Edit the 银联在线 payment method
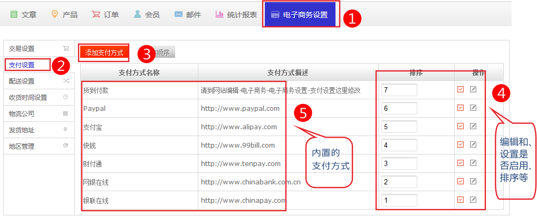This screenshot has height=218, width=537. pos(473,200)
